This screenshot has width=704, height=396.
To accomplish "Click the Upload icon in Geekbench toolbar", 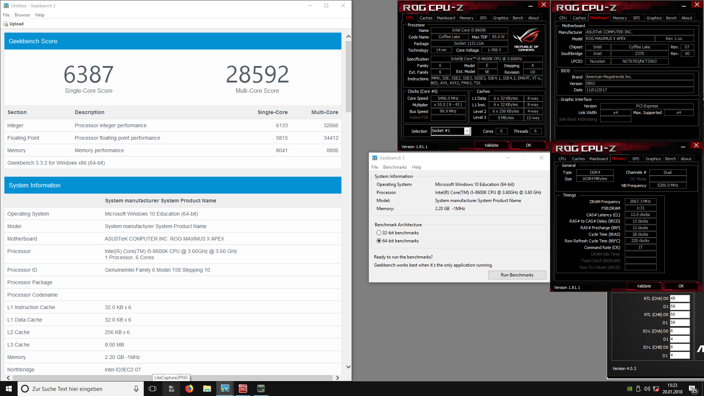I will pos(5,24).
